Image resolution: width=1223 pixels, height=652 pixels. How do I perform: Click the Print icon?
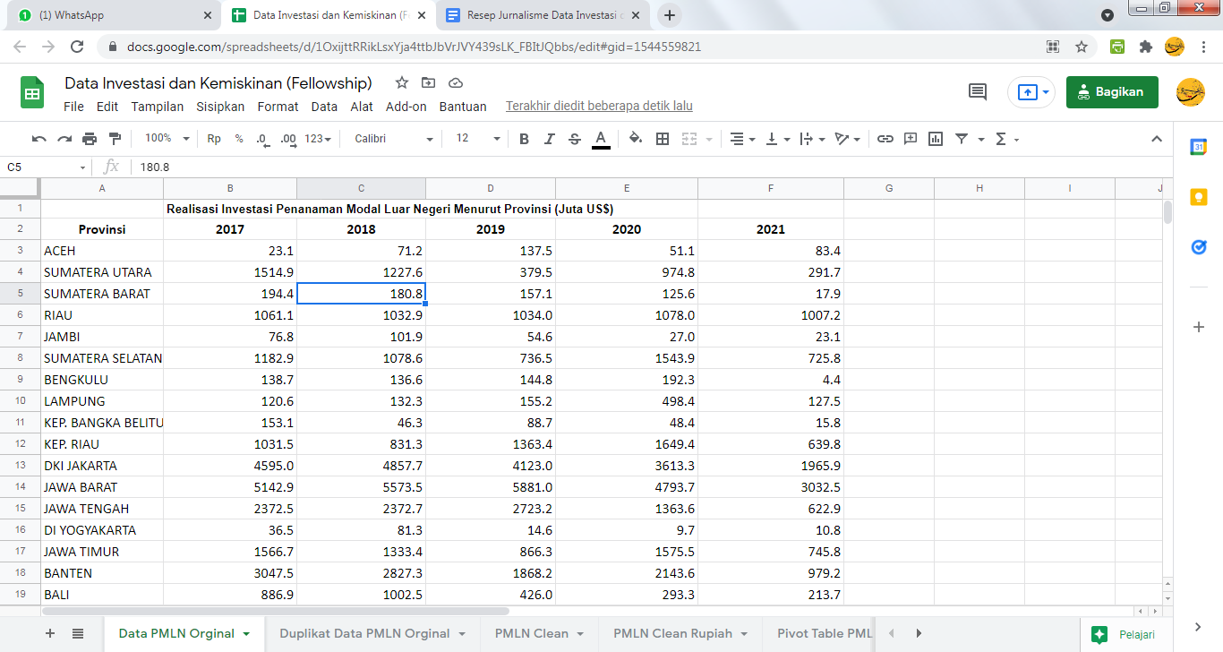coord(90,139)
